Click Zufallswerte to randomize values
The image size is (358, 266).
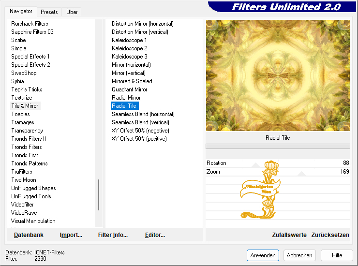click(289, 235)
